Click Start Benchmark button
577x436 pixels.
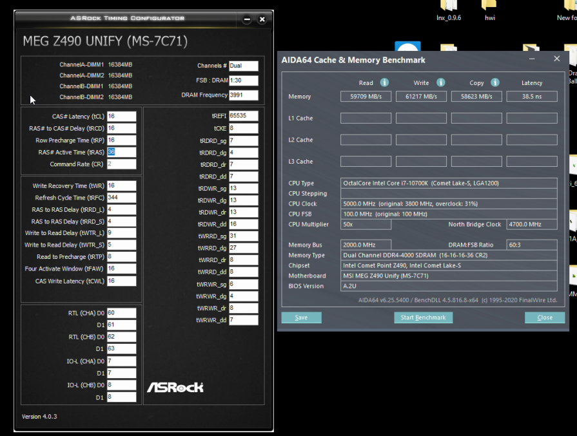point(423,318)
